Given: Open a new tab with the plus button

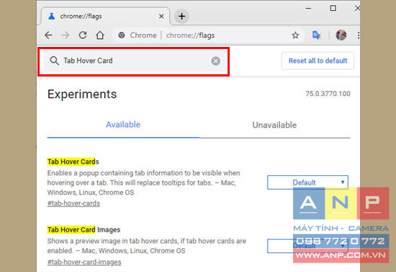Looking at the screenshot, I should (181, 16).
